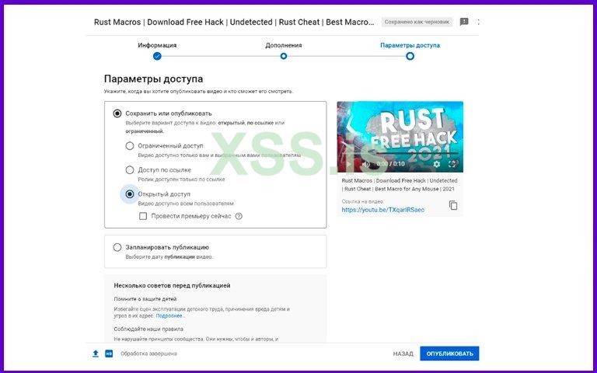This screenshot has height=373, width=597.
Task: Click the НАЗАД button
Action: pos(403,354)
